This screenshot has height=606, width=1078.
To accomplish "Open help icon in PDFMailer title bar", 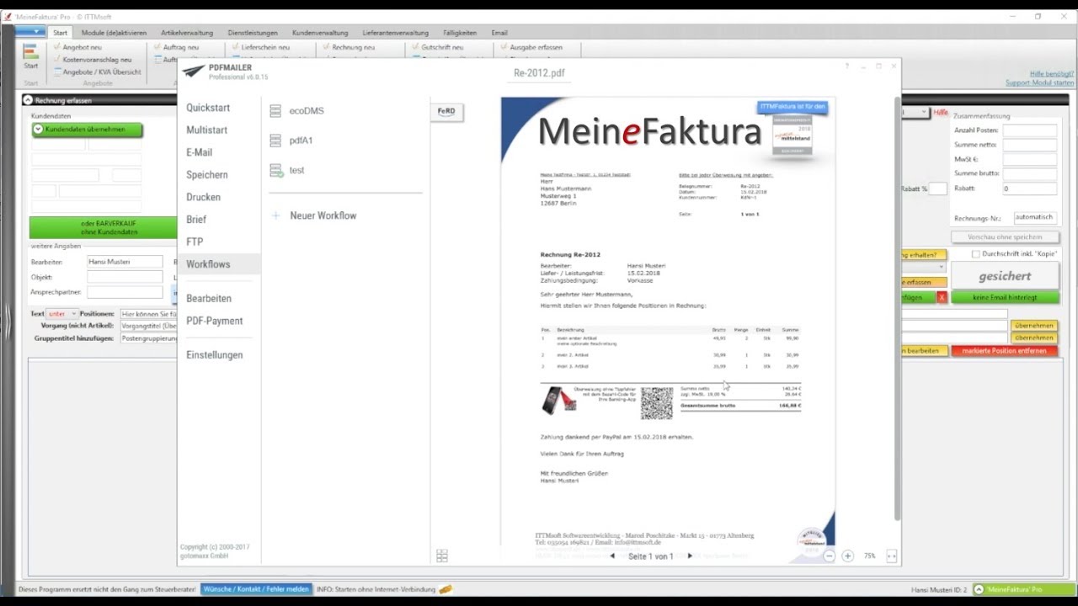I will tap(847, 66).
